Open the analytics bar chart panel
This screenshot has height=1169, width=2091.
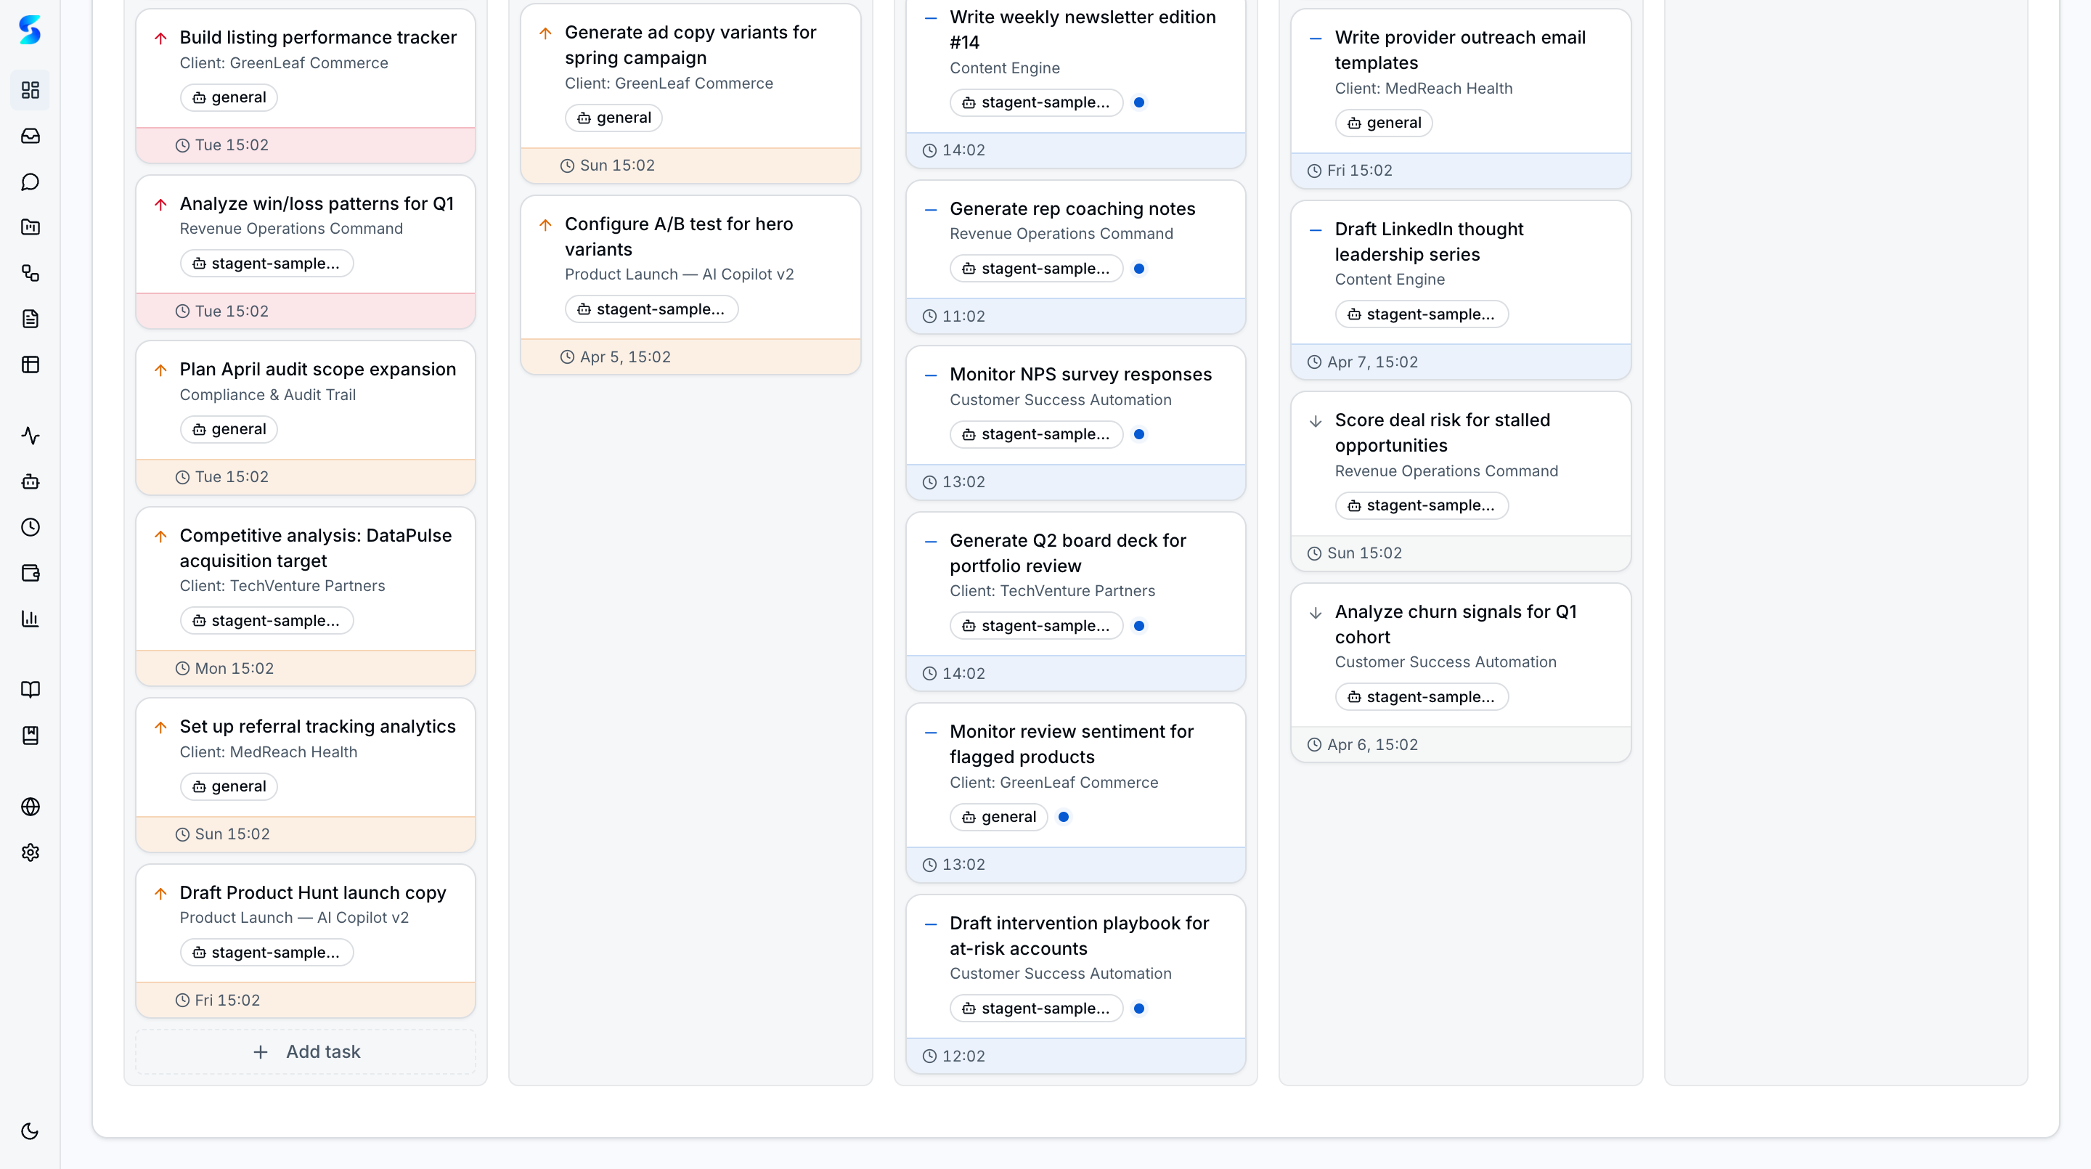point(30,619)
